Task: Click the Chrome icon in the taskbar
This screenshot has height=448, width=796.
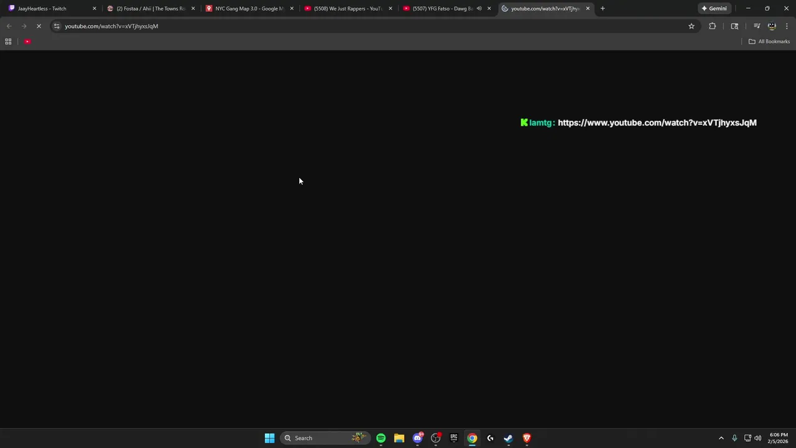Action: tap(472, 438)
